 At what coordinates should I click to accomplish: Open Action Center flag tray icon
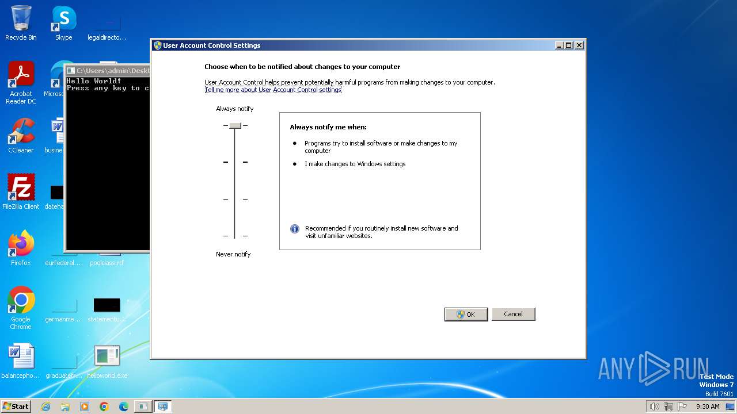tap(682, 407)
